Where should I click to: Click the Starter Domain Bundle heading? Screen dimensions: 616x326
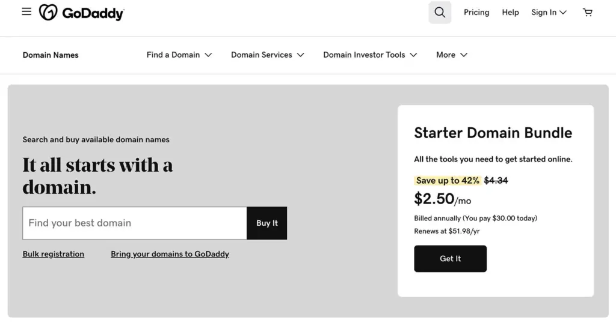493,133
